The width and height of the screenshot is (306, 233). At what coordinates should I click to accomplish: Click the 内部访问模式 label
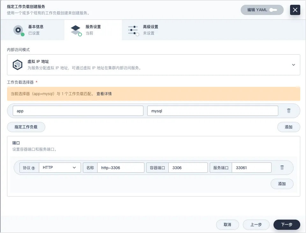point(18,50)
